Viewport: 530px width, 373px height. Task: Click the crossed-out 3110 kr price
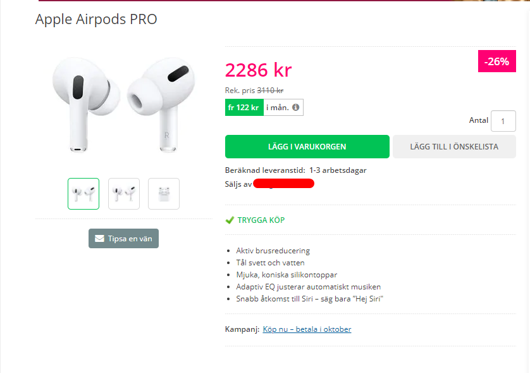tap(270, 91)
